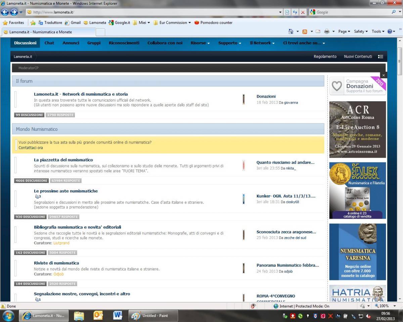The image size is (403, 322).
Task: Click the green sync icon in system tray
Action: coord(300,316)
